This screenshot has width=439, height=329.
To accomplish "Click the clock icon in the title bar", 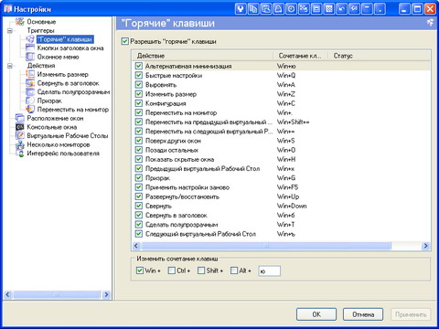I will click(291, 9).
